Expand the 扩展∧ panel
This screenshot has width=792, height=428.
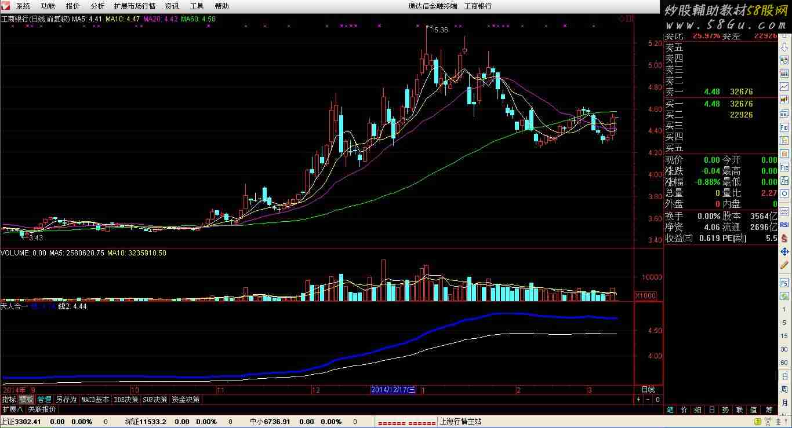click(13, 409)
